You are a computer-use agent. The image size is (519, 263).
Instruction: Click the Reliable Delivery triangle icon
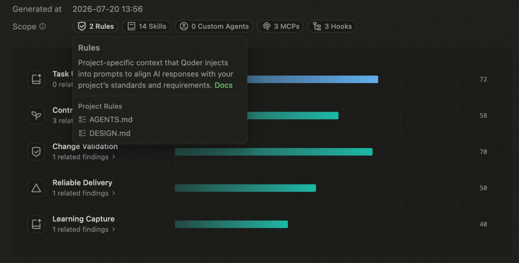36,188
